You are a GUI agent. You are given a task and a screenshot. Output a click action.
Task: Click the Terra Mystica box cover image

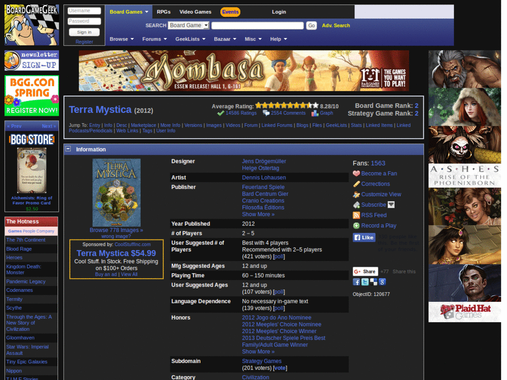116,192
